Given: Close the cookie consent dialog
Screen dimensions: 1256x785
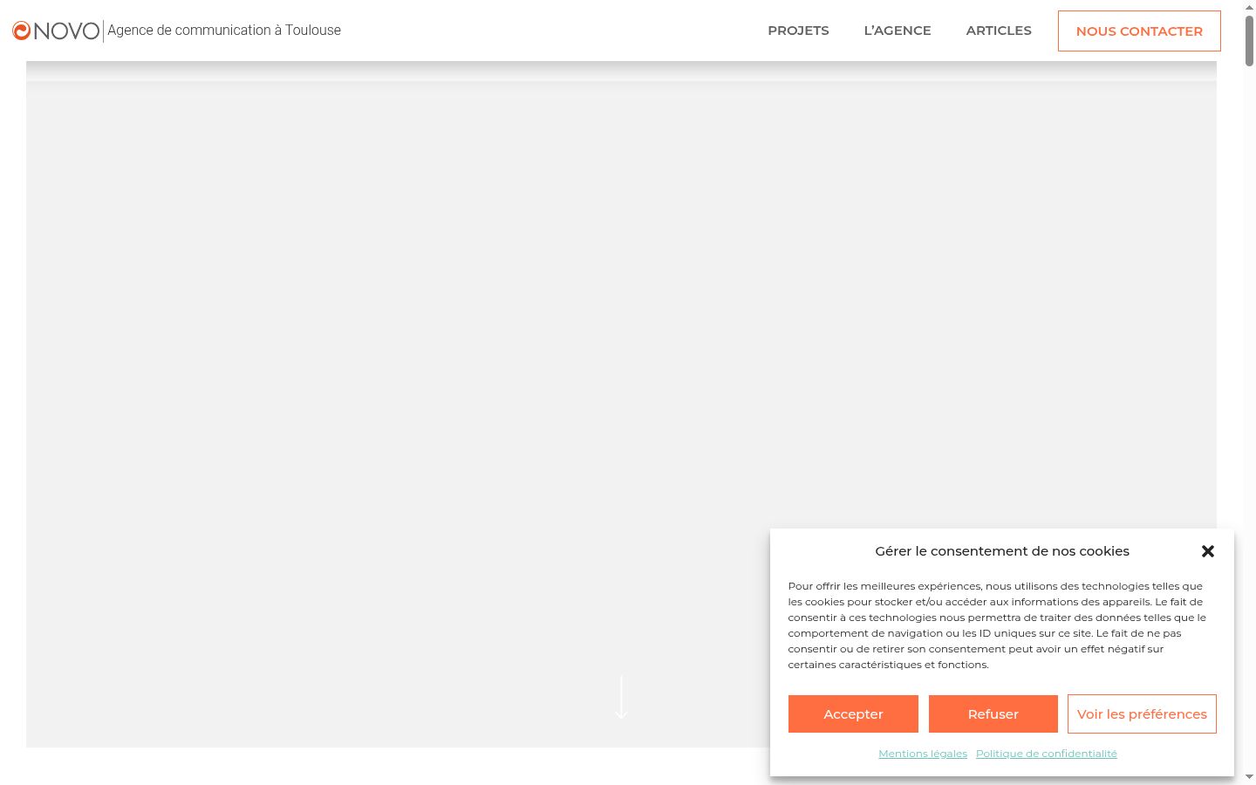Looking at the screenshot, I should click(1208, 551).
